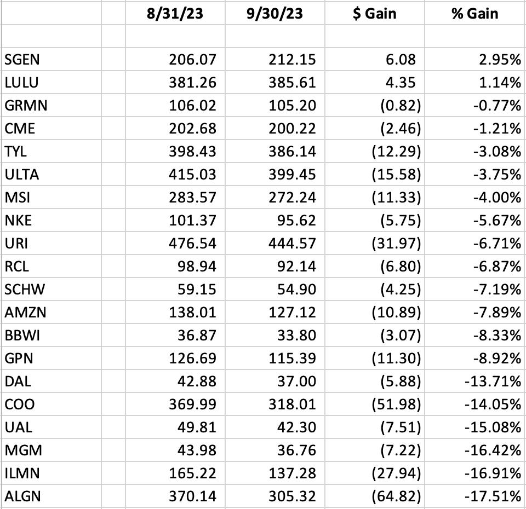This screenshot has height=509, width=526.
Task: Click URI's dollar gain (31.97)
Action: click(x=375, y=244)
